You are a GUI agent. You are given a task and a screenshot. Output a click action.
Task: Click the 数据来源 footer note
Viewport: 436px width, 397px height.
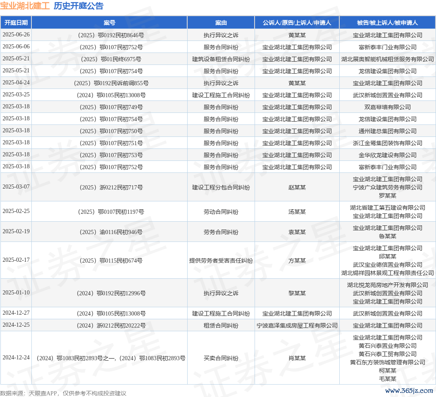pyautogui.click(x=63, y=393)
